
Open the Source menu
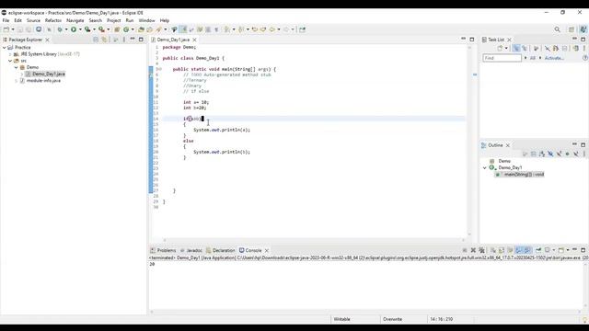[33, 20]
